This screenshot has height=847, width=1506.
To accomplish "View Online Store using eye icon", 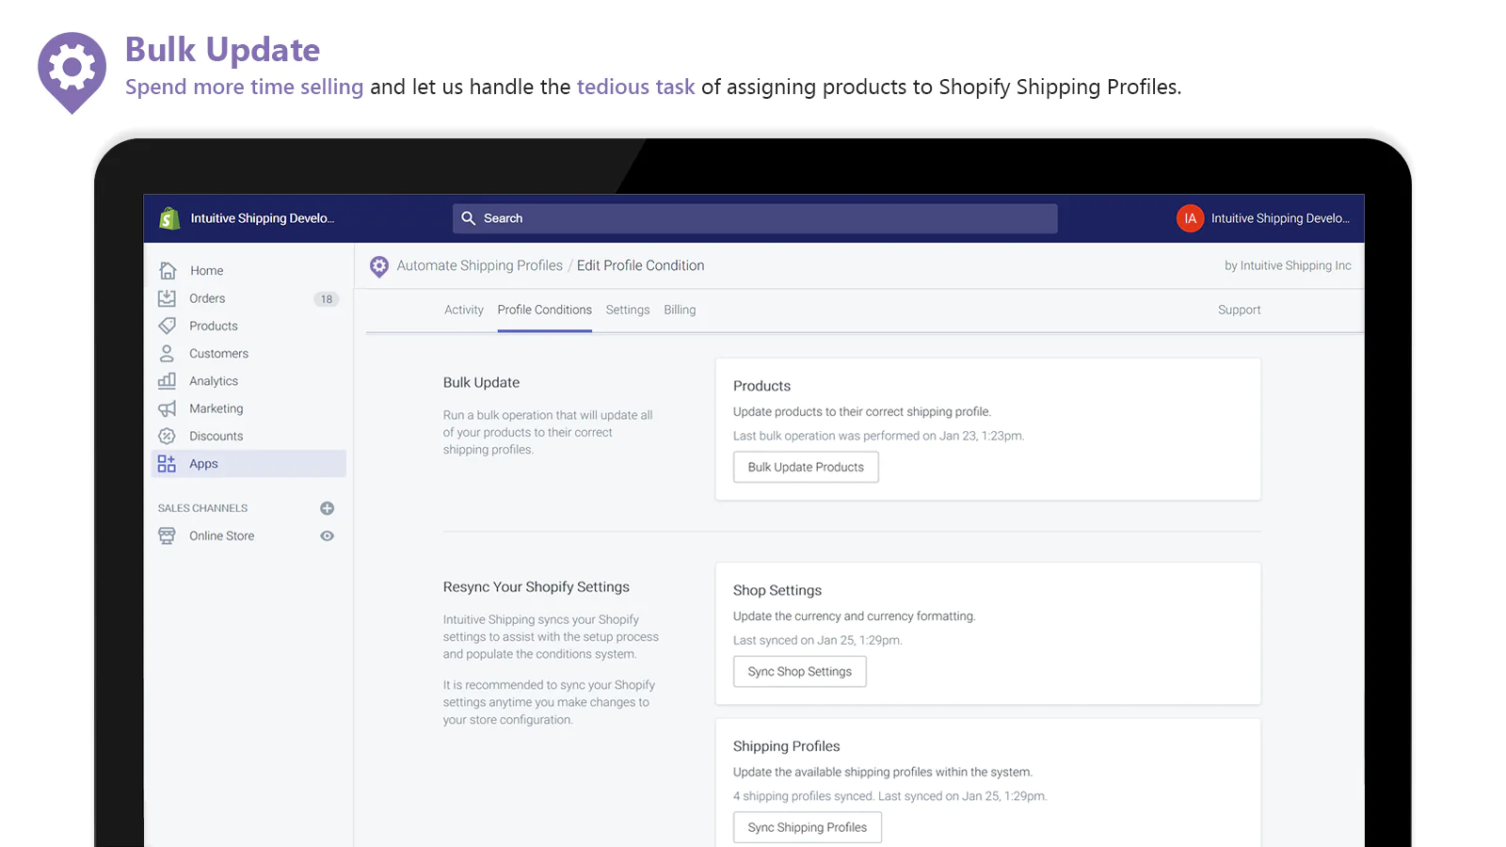I will 327,536.
